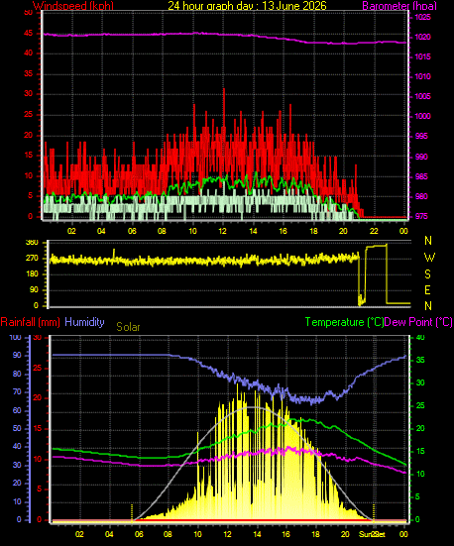Click the Sunset marker label on time axis
This screenshot has height=546, width=454.
click(x=373, y=534)
